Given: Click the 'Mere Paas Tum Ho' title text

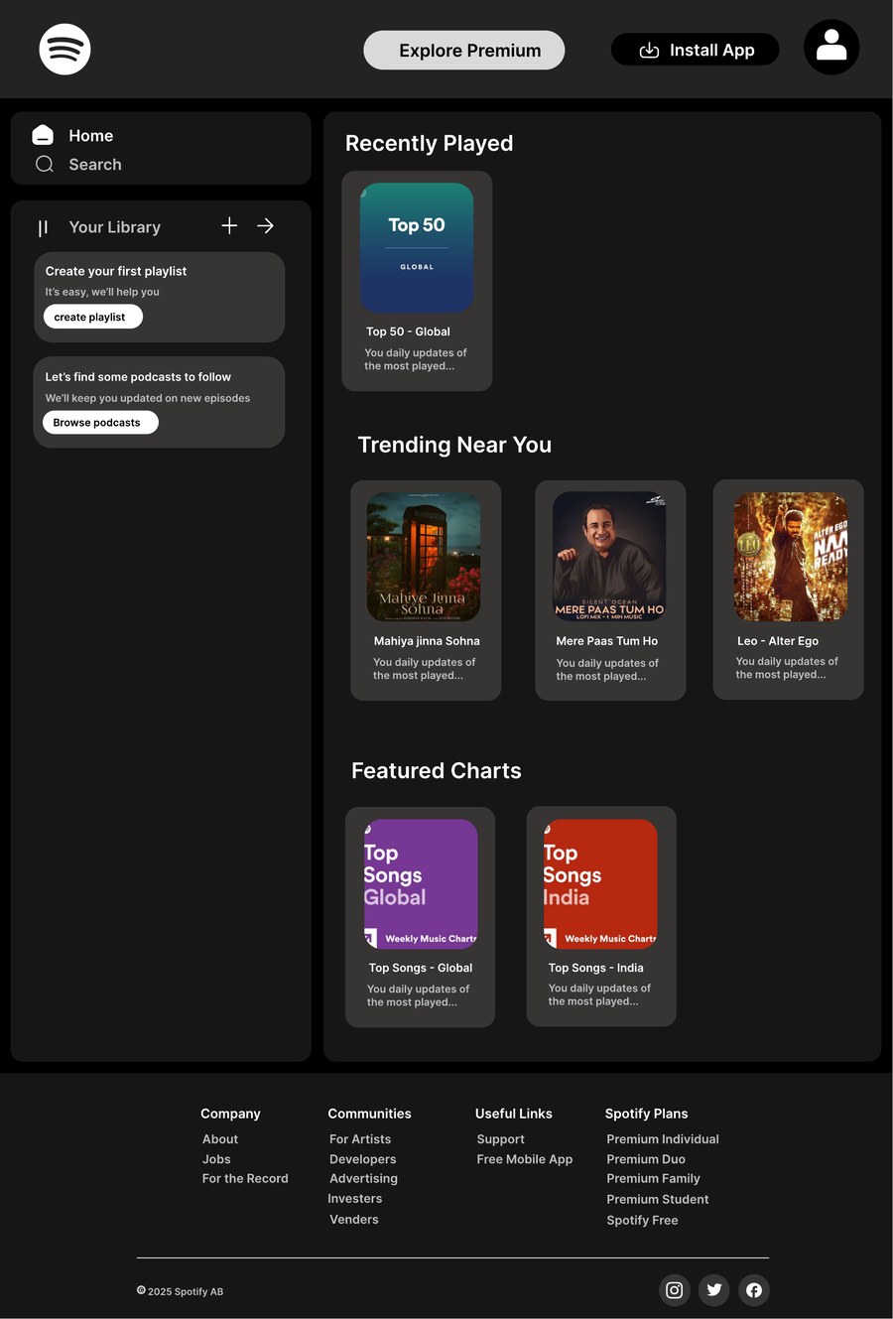Looking at the screenshot, I should 607,641.
